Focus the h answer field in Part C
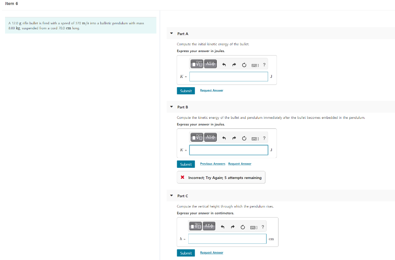395x260 pixels. 227,239
